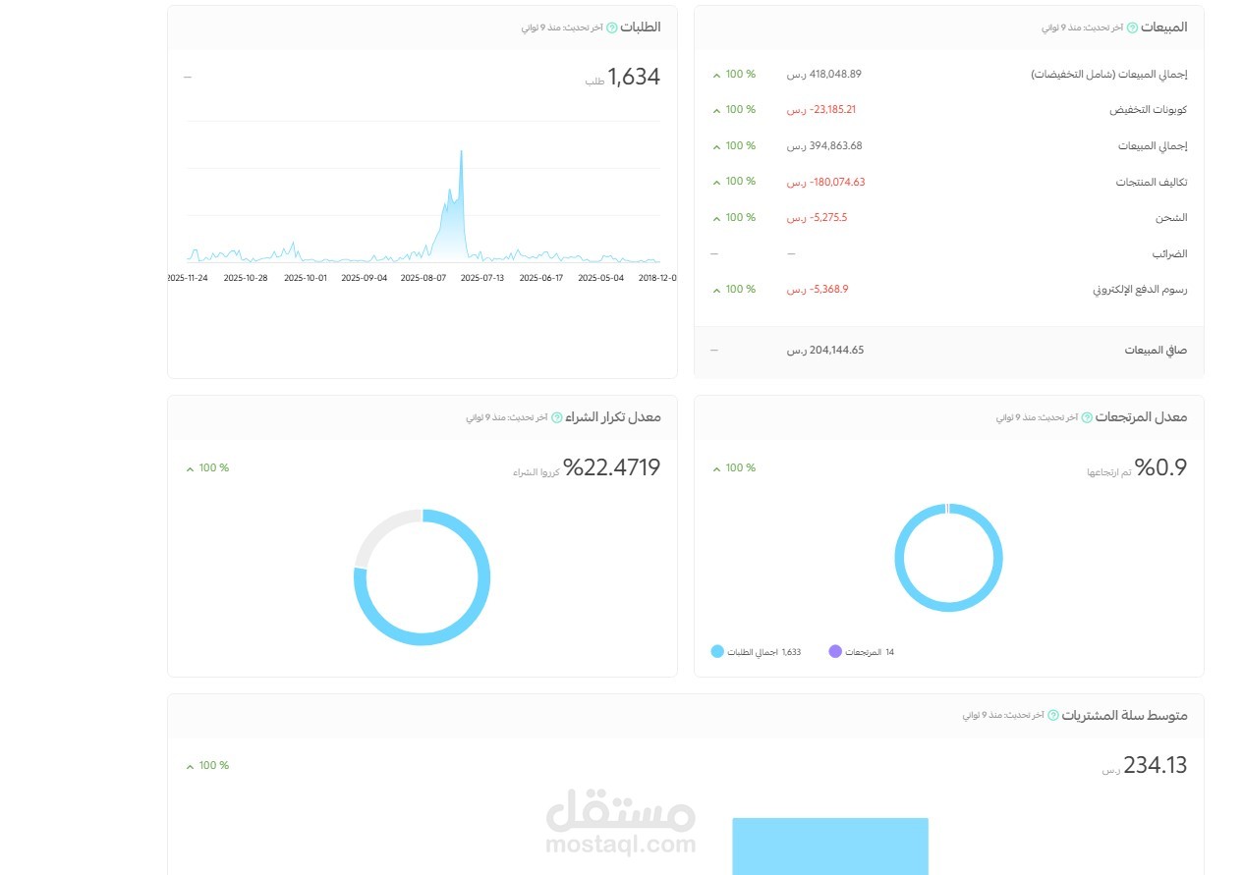Image resolution: width=1242 pixels, height=875 pixels.
Task: Click the -5,275.5 shipping value
Action: click(817, 217)
